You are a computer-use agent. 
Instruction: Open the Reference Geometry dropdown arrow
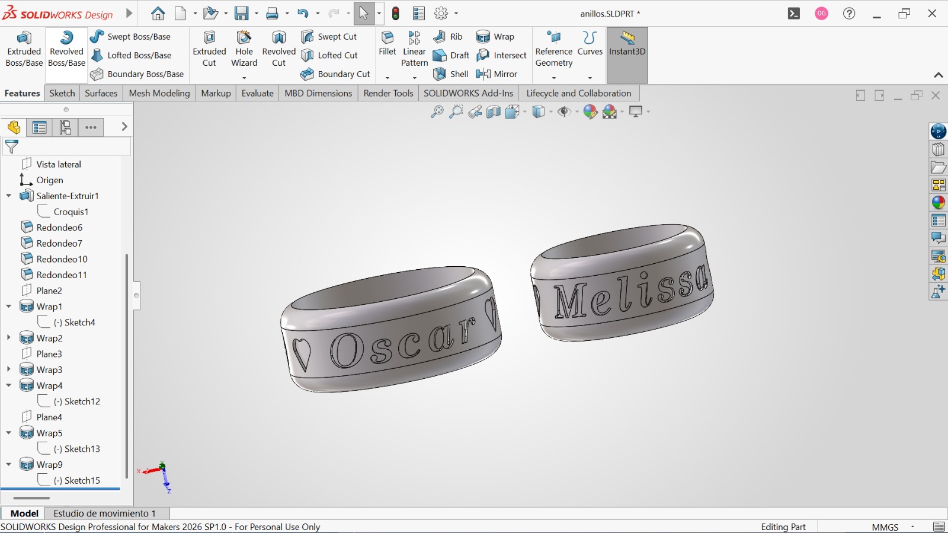click(x=554, y=78)
